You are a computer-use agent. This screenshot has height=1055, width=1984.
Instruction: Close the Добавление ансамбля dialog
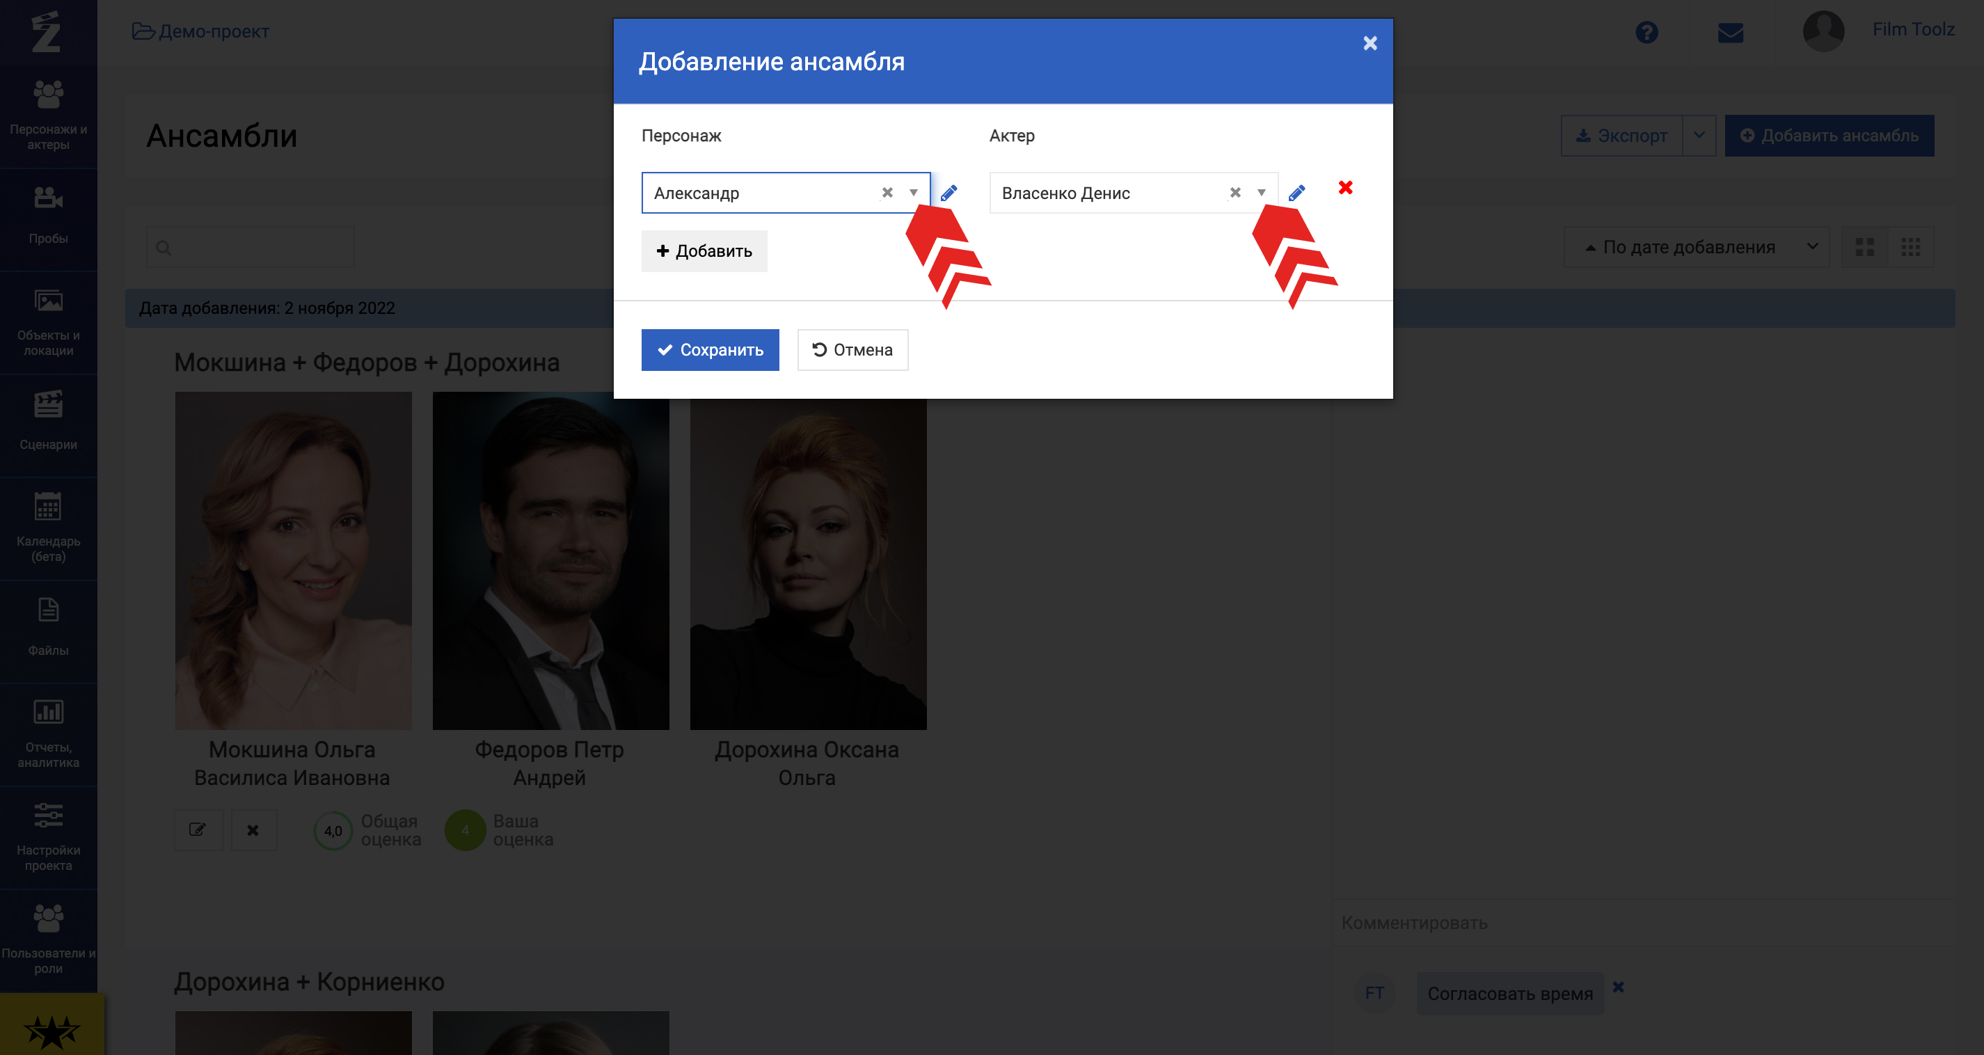click(1370, 43)
